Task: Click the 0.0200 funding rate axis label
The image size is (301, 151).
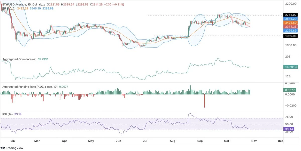Action: (x=290, y=83)
